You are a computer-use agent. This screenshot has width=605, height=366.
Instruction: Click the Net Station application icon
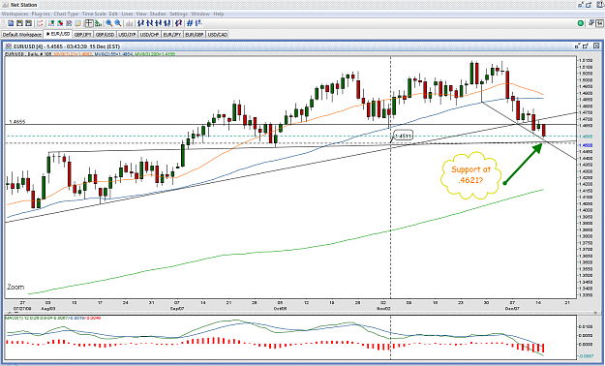[5, 5]
